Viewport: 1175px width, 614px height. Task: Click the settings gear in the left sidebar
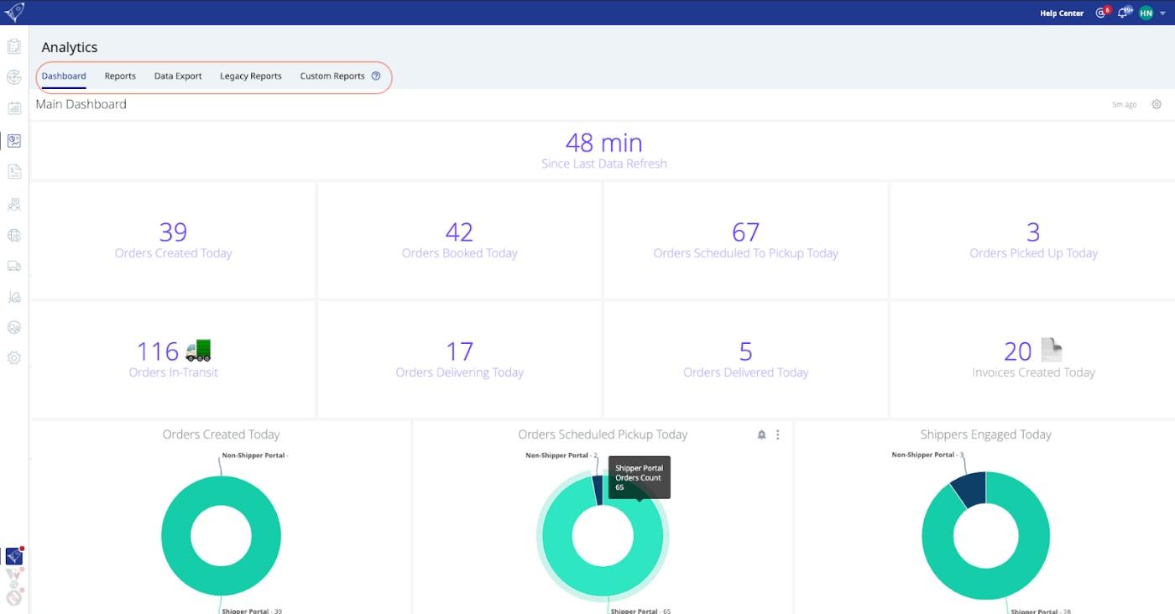14,358
